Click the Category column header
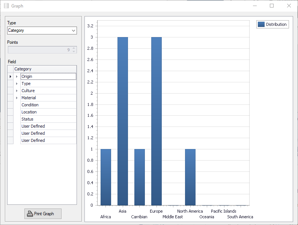This screenshot has width=298, height=225. [x=45, y=69]
